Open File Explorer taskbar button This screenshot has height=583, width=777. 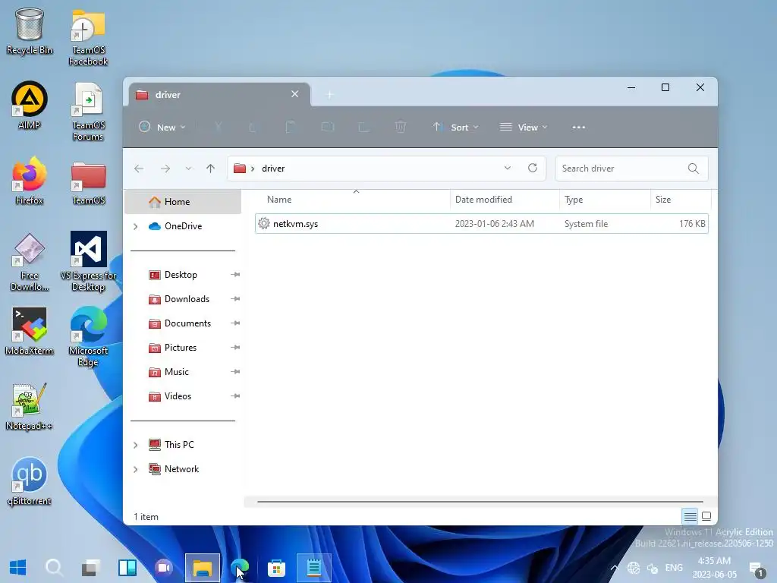[x=203, y=568]
